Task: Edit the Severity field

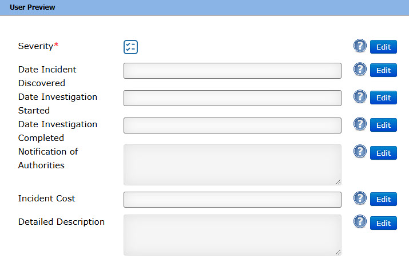Action: tap(383, 47)
